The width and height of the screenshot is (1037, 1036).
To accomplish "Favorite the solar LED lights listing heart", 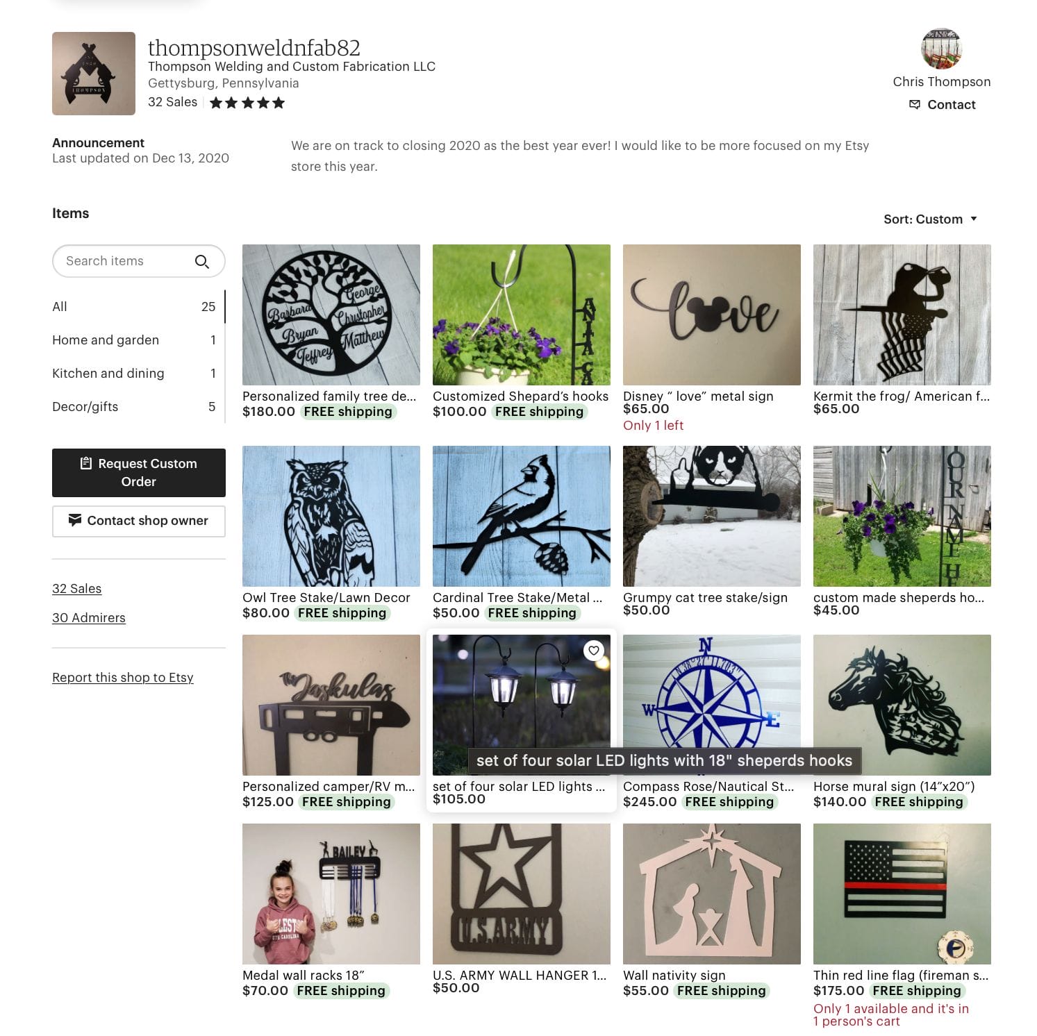I will 593,651.
